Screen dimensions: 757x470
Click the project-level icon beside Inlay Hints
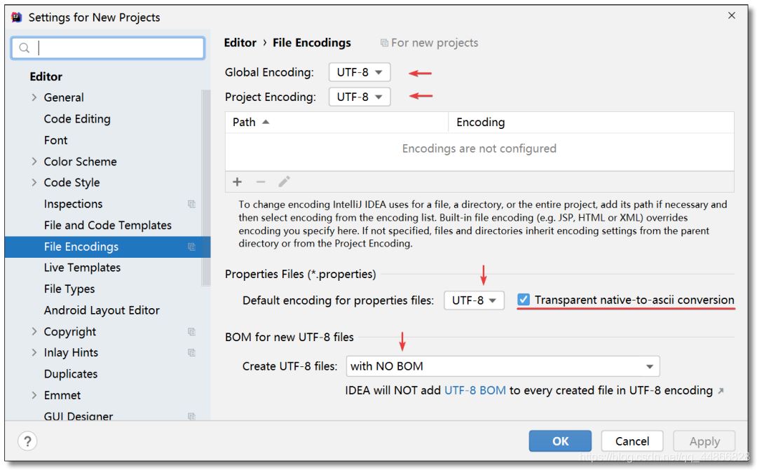pyautogui.click(x=191, y=353)
